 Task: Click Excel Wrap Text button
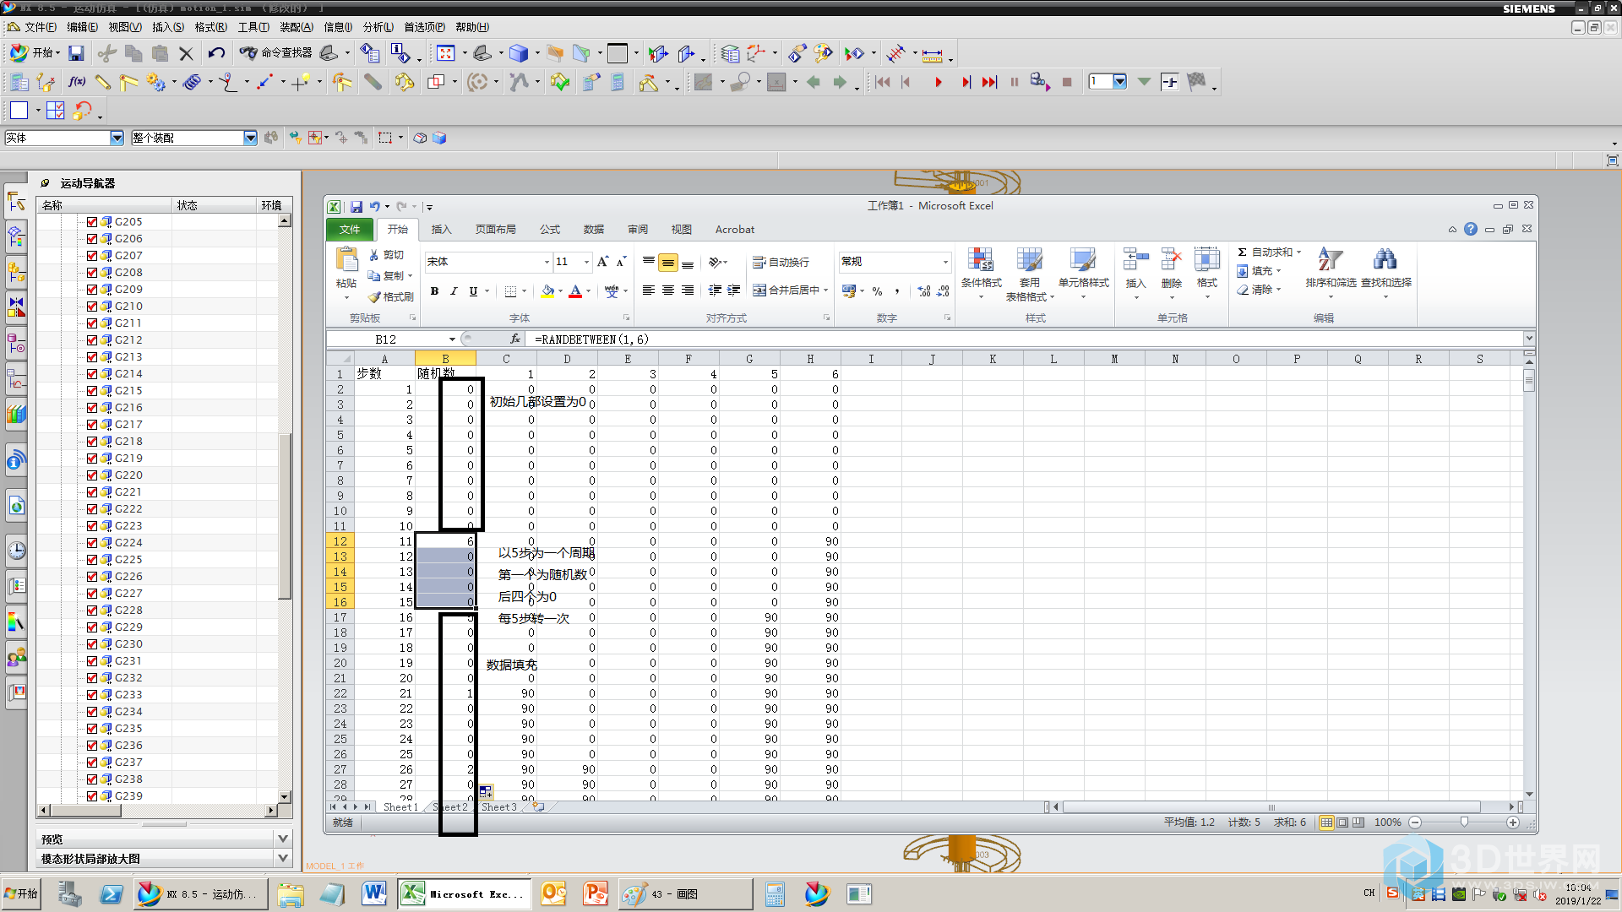pos(781,262)
